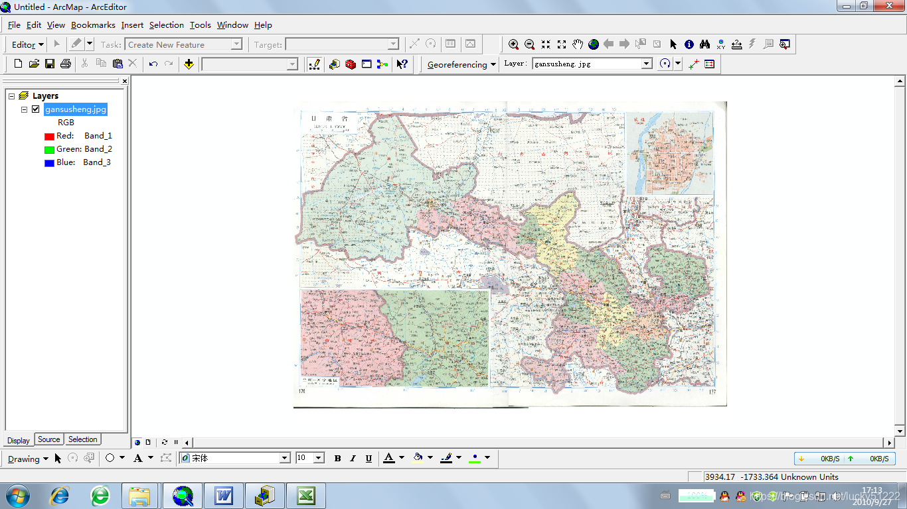Click the Fixed Zoom In icon
907x509 pixels.
coord(546,44)
